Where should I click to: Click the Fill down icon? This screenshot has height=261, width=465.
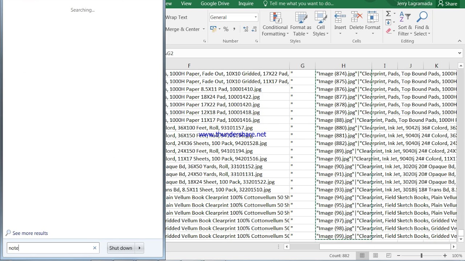pyautogui.click(x=388, y=22)
